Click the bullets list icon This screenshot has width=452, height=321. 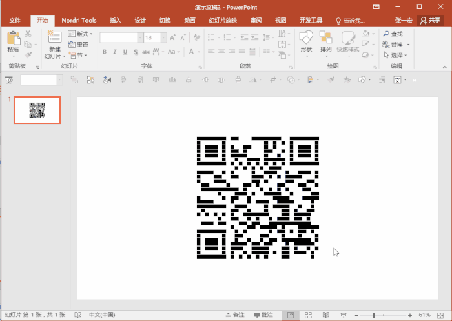pos(211,37)
